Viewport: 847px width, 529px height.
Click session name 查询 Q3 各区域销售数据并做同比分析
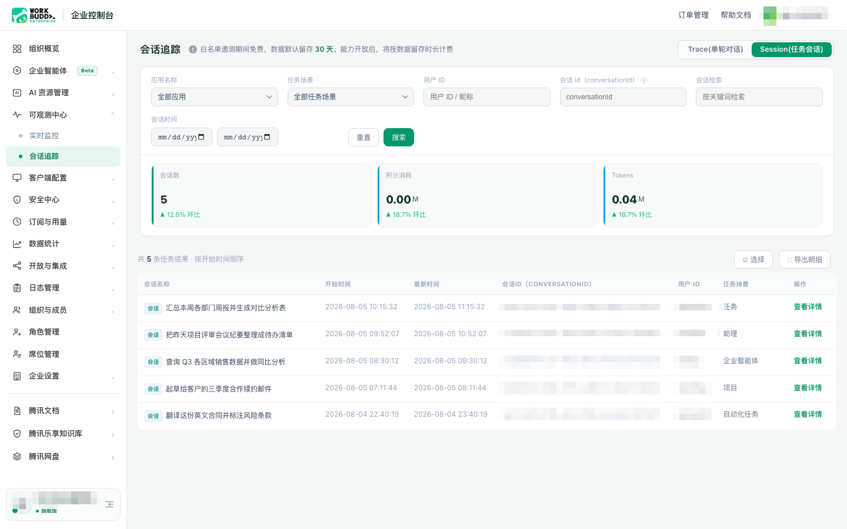click(225, 362)
